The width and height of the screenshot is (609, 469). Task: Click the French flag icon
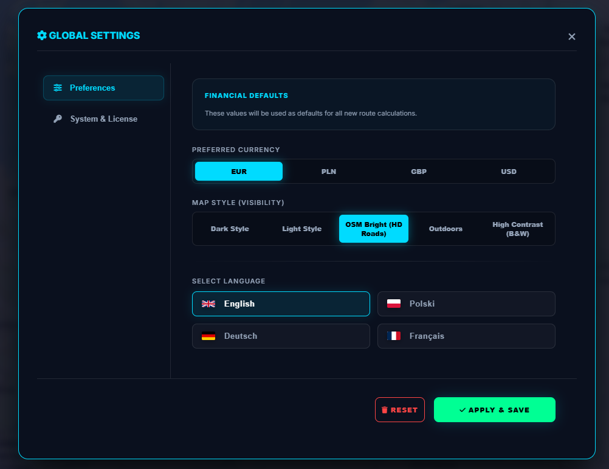pyautogui.click(x=394, y=336)
